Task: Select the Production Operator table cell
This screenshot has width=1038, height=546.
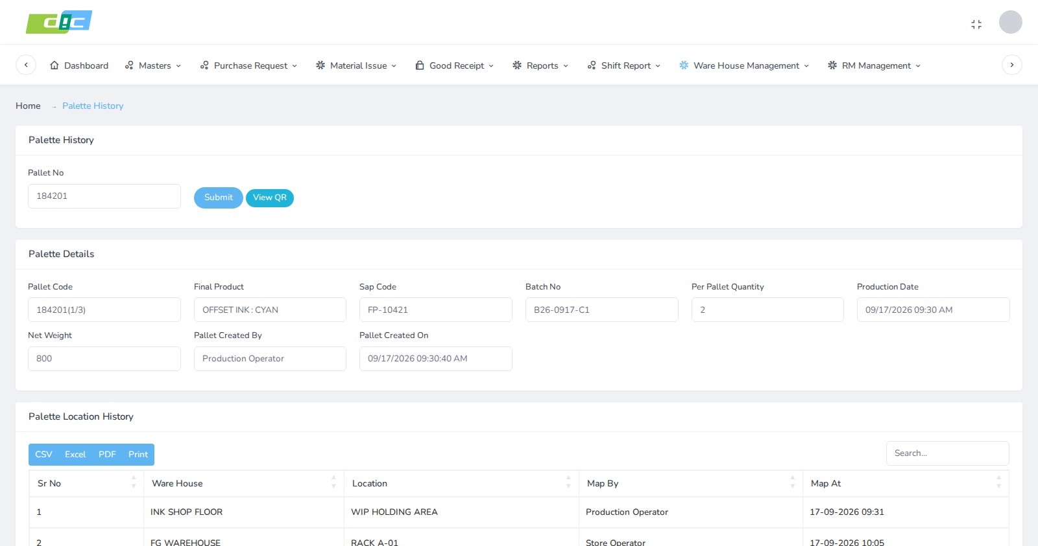Action: [x=691, y=512]
